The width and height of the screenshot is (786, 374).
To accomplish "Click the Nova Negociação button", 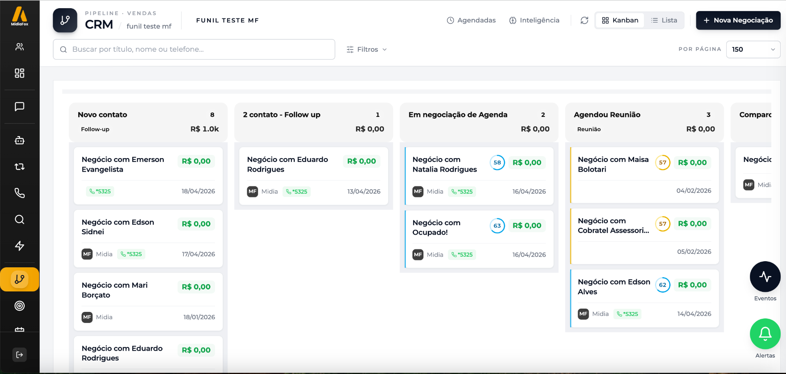I will (x=738, y=20).
